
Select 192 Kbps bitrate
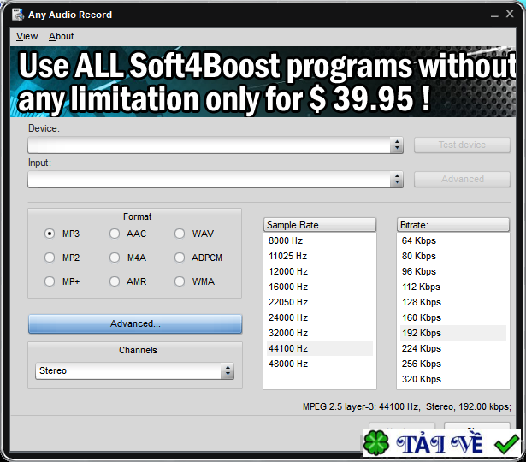[453, 333]
